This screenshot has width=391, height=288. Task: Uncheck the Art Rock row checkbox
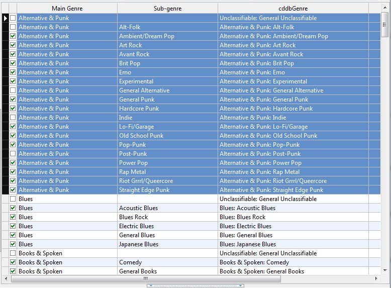(13, 45)
